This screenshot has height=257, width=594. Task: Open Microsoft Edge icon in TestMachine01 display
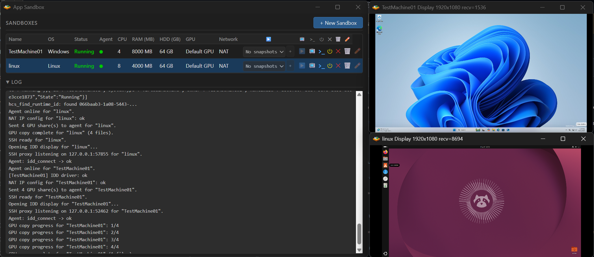(x=379, y=30)
